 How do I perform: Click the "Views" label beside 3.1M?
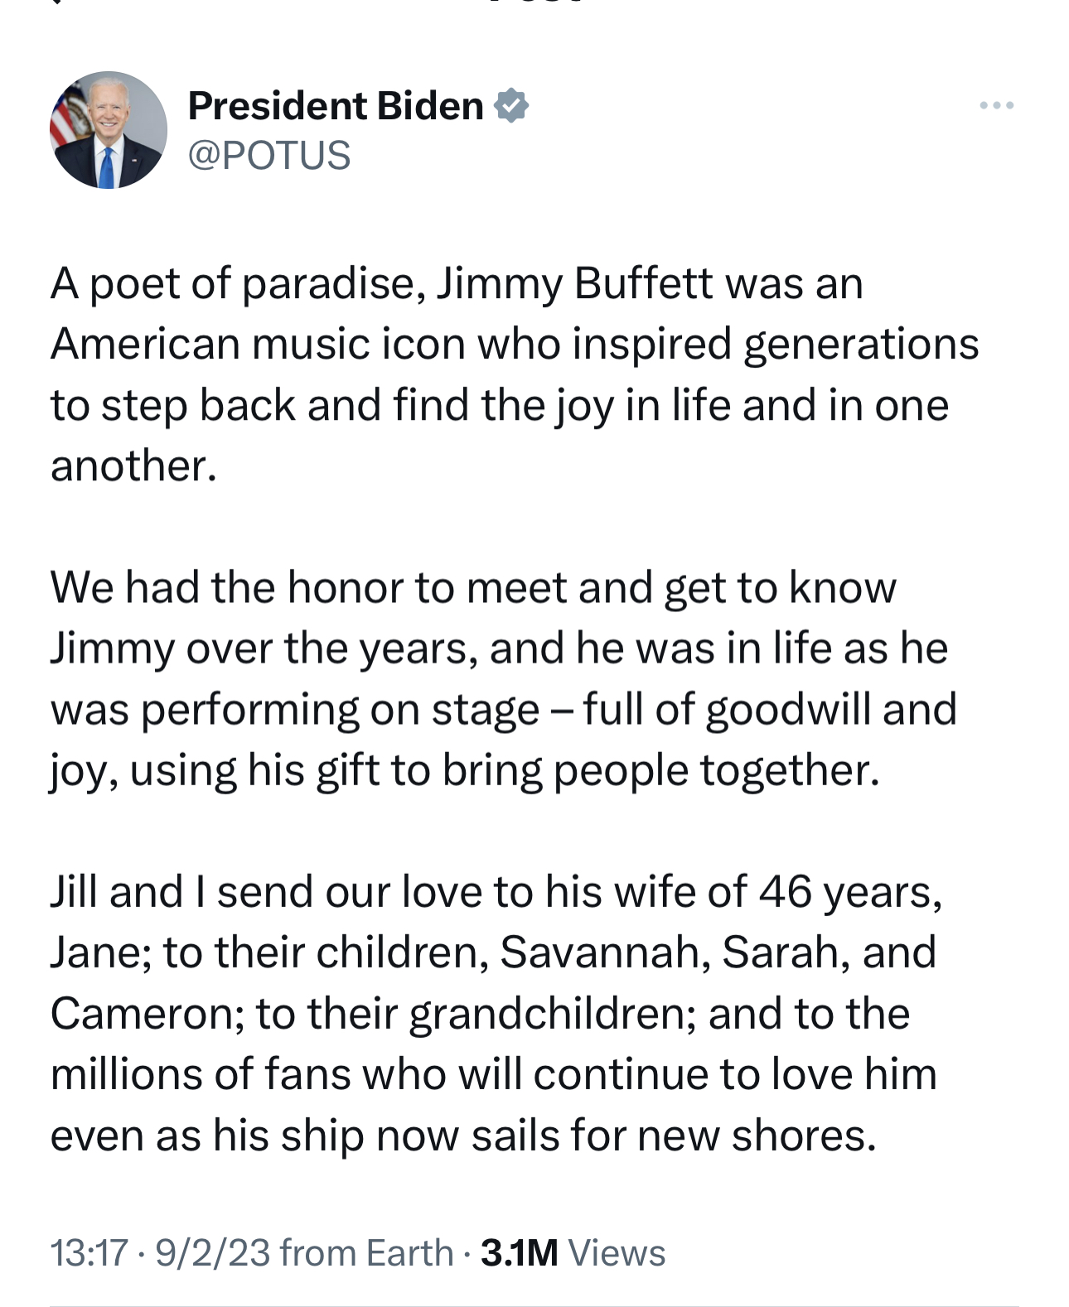(x=617, y=1252)
